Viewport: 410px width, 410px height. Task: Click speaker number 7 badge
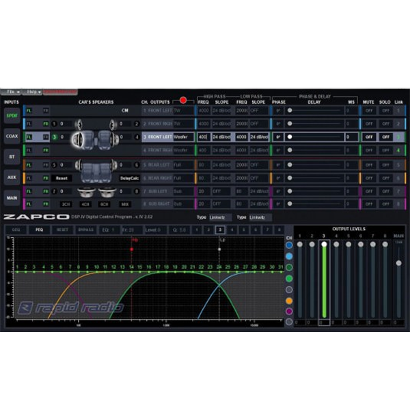54,191
